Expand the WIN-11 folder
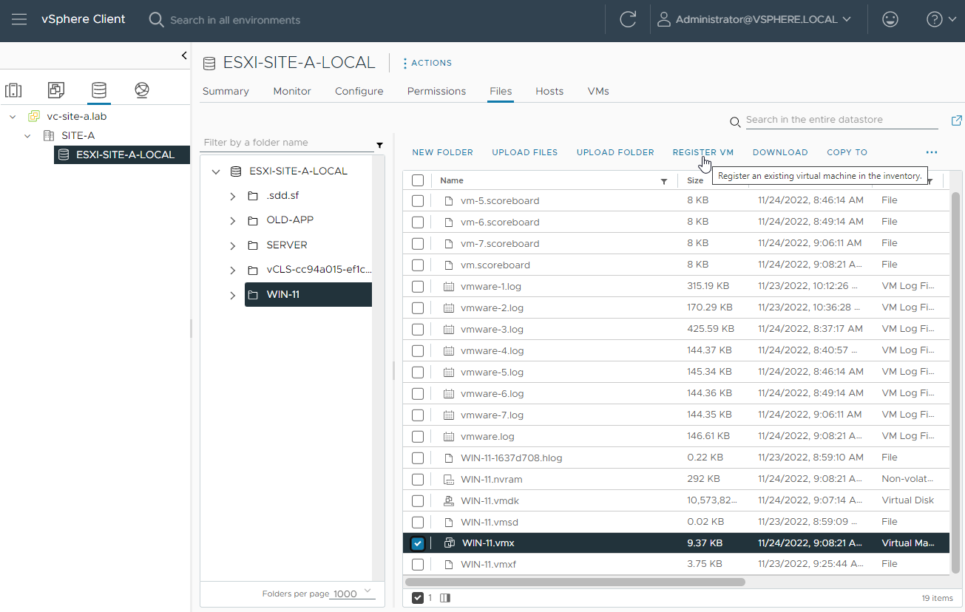 [233, 296]
